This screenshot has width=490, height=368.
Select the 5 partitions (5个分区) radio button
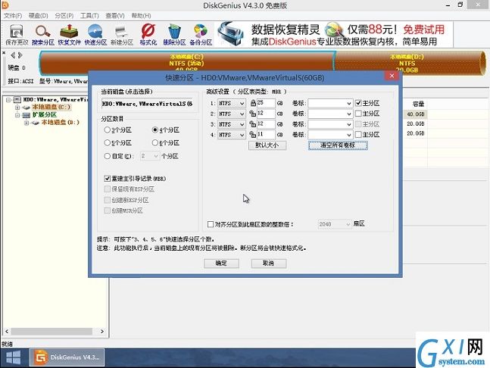tap(108, 143)
